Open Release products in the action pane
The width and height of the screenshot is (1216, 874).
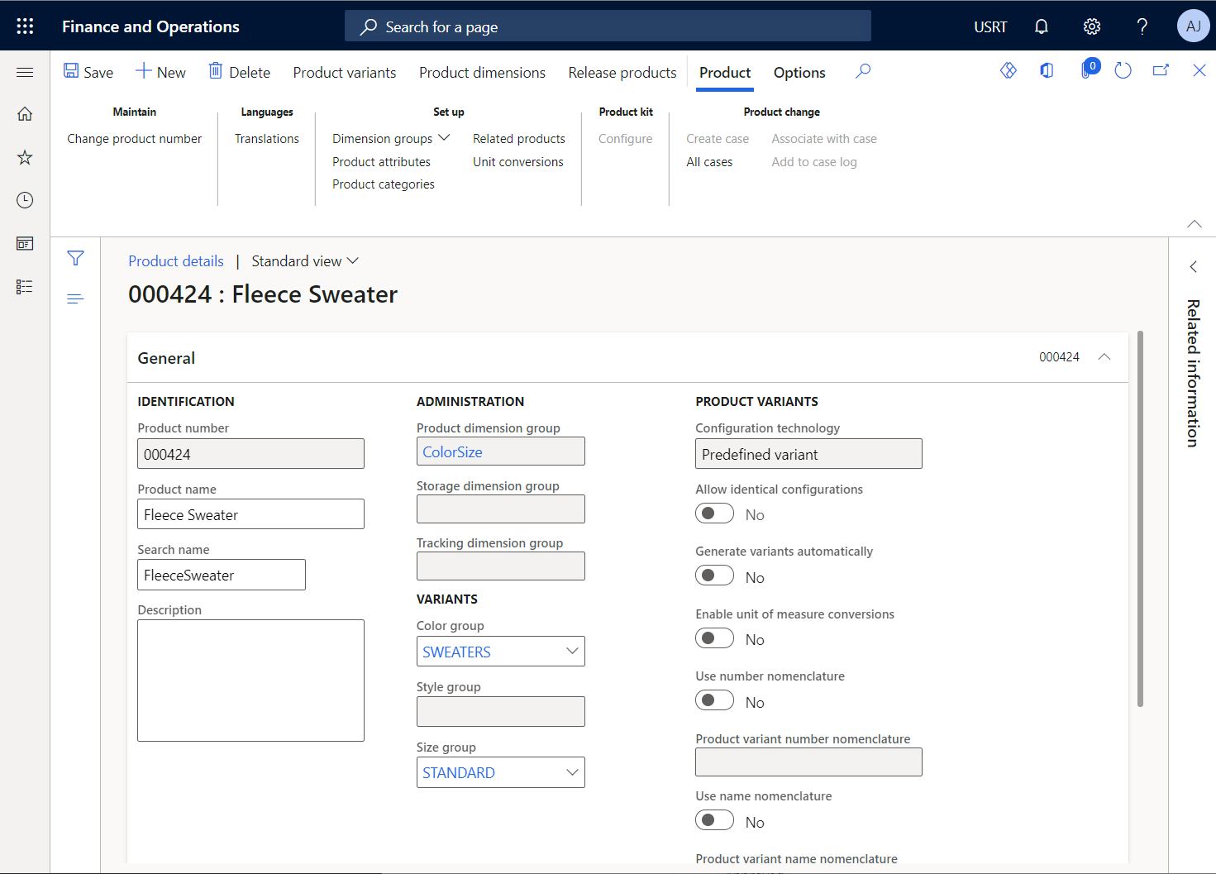[x=622, y=73]
